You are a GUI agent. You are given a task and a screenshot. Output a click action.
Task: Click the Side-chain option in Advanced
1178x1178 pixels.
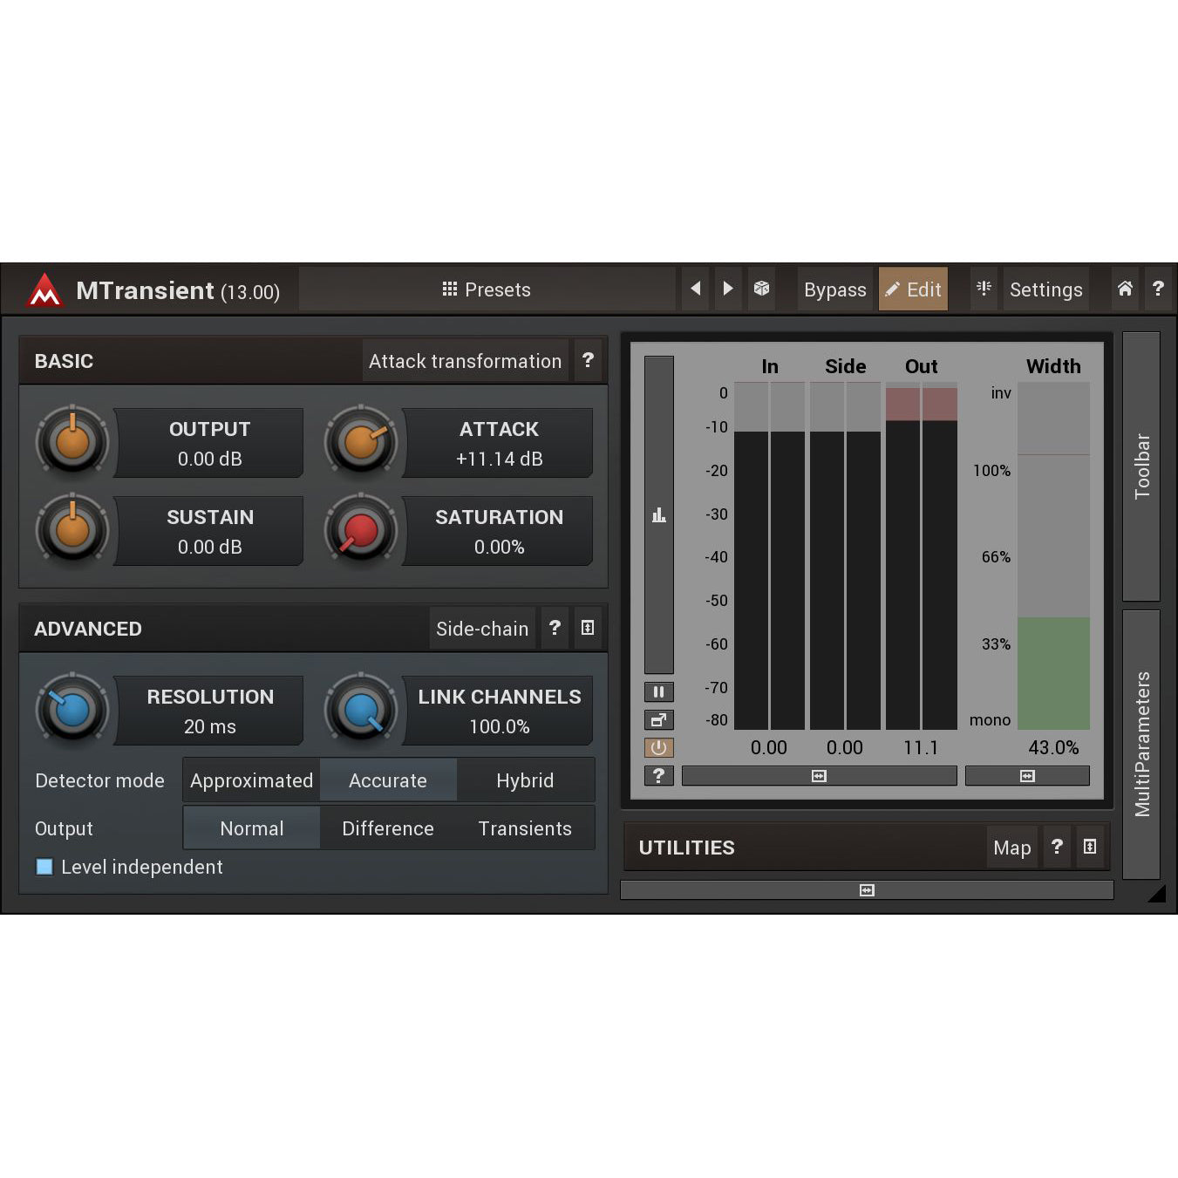pos(481,628)
